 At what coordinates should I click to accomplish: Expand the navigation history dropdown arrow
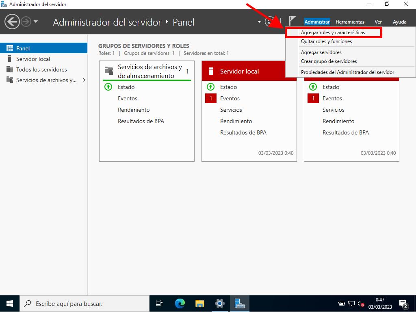point(36,22)
